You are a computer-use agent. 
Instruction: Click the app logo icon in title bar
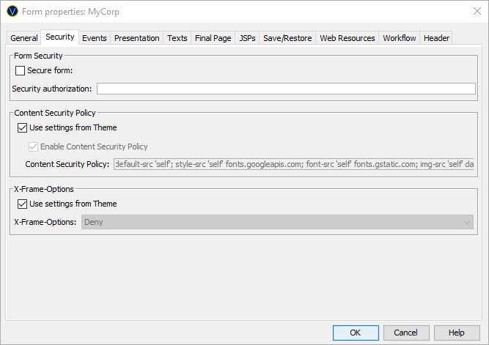(12, 11)
